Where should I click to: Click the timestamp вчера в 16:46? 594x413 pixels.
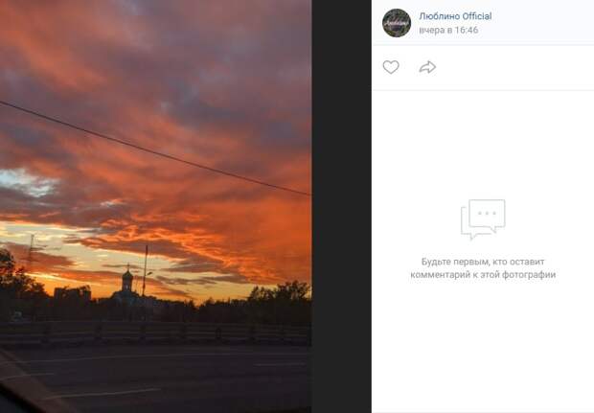[448, 31]
